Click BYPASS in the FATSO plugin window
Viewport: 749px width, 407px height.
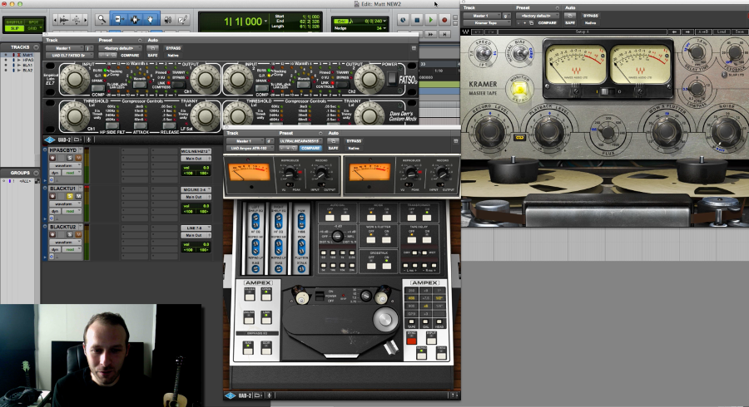pyautogui.click(x=173, y=48)
